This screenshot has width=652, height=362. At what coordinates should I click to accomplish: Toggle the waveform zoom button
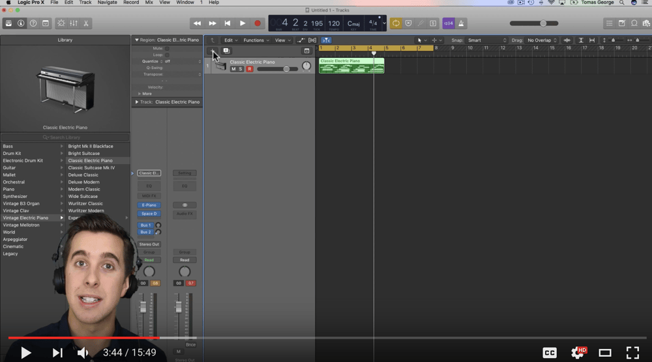pos(567,40)
